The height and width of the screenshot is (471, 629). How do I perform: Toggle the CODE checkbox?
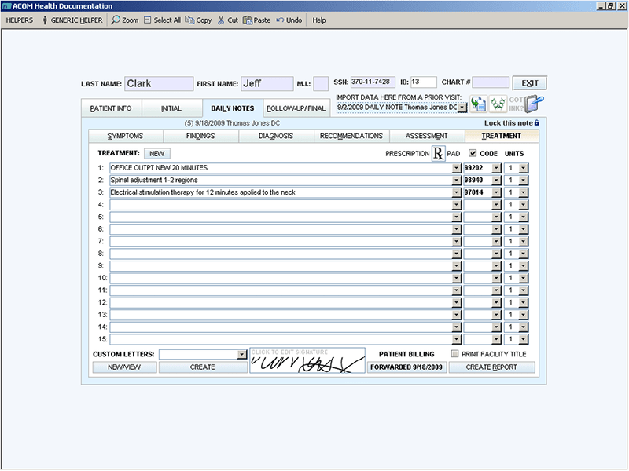click(x=473, y=153)
